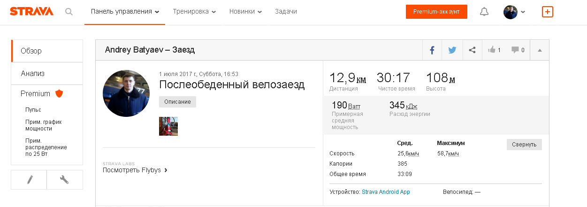
Task: Open Задачи menu item
Action: 286,12
